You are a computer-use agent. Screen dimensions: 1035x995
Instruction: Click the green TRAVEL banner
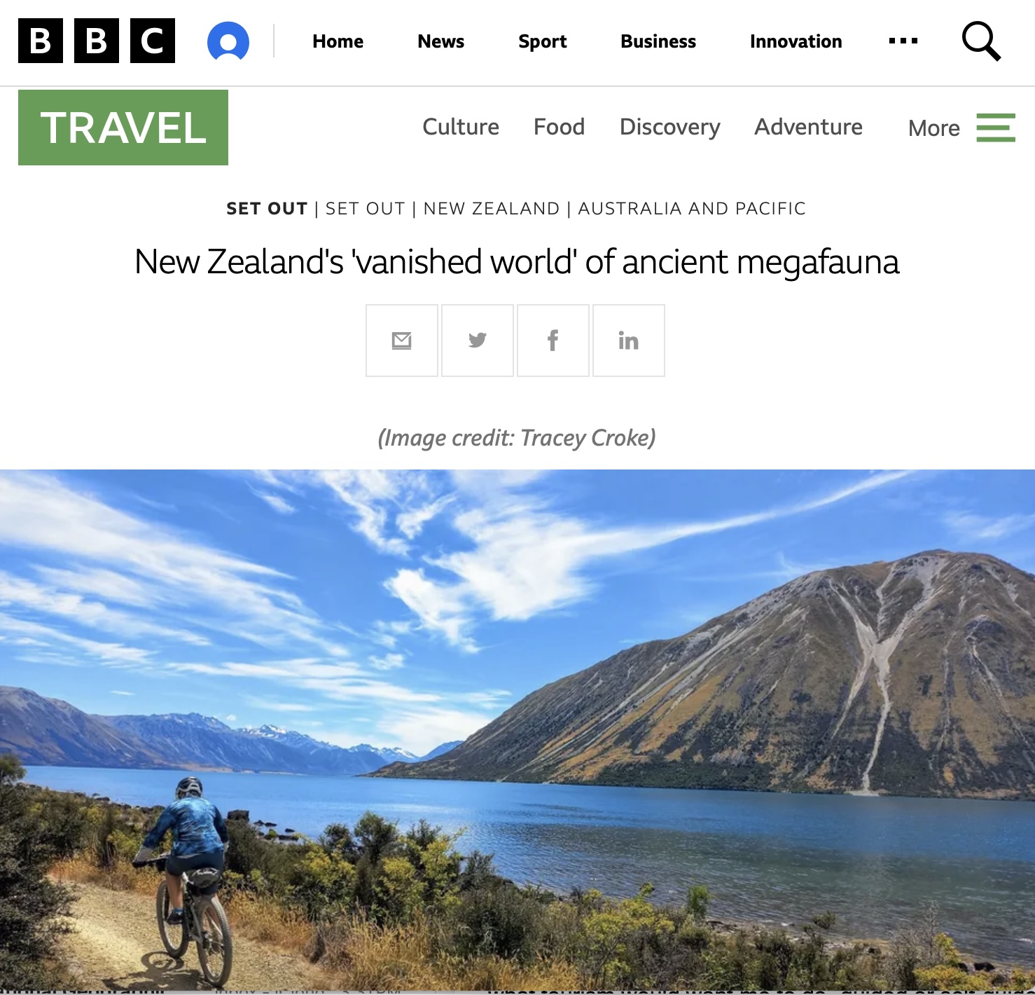(x=123, y=128)
